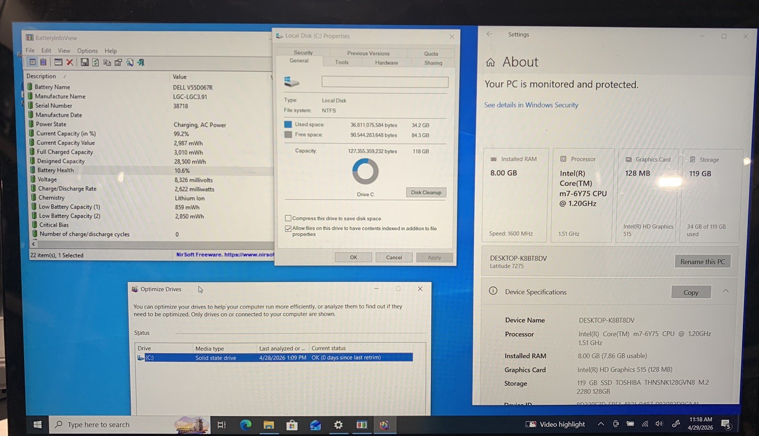Collapse the Device Specifications section chevron

point(726,291)
